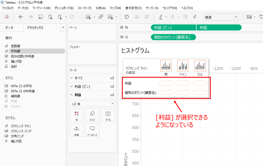This screenshot has width=263, height=166.
Task: Sort ascending toolbar icon
Action: pos(137,17)
